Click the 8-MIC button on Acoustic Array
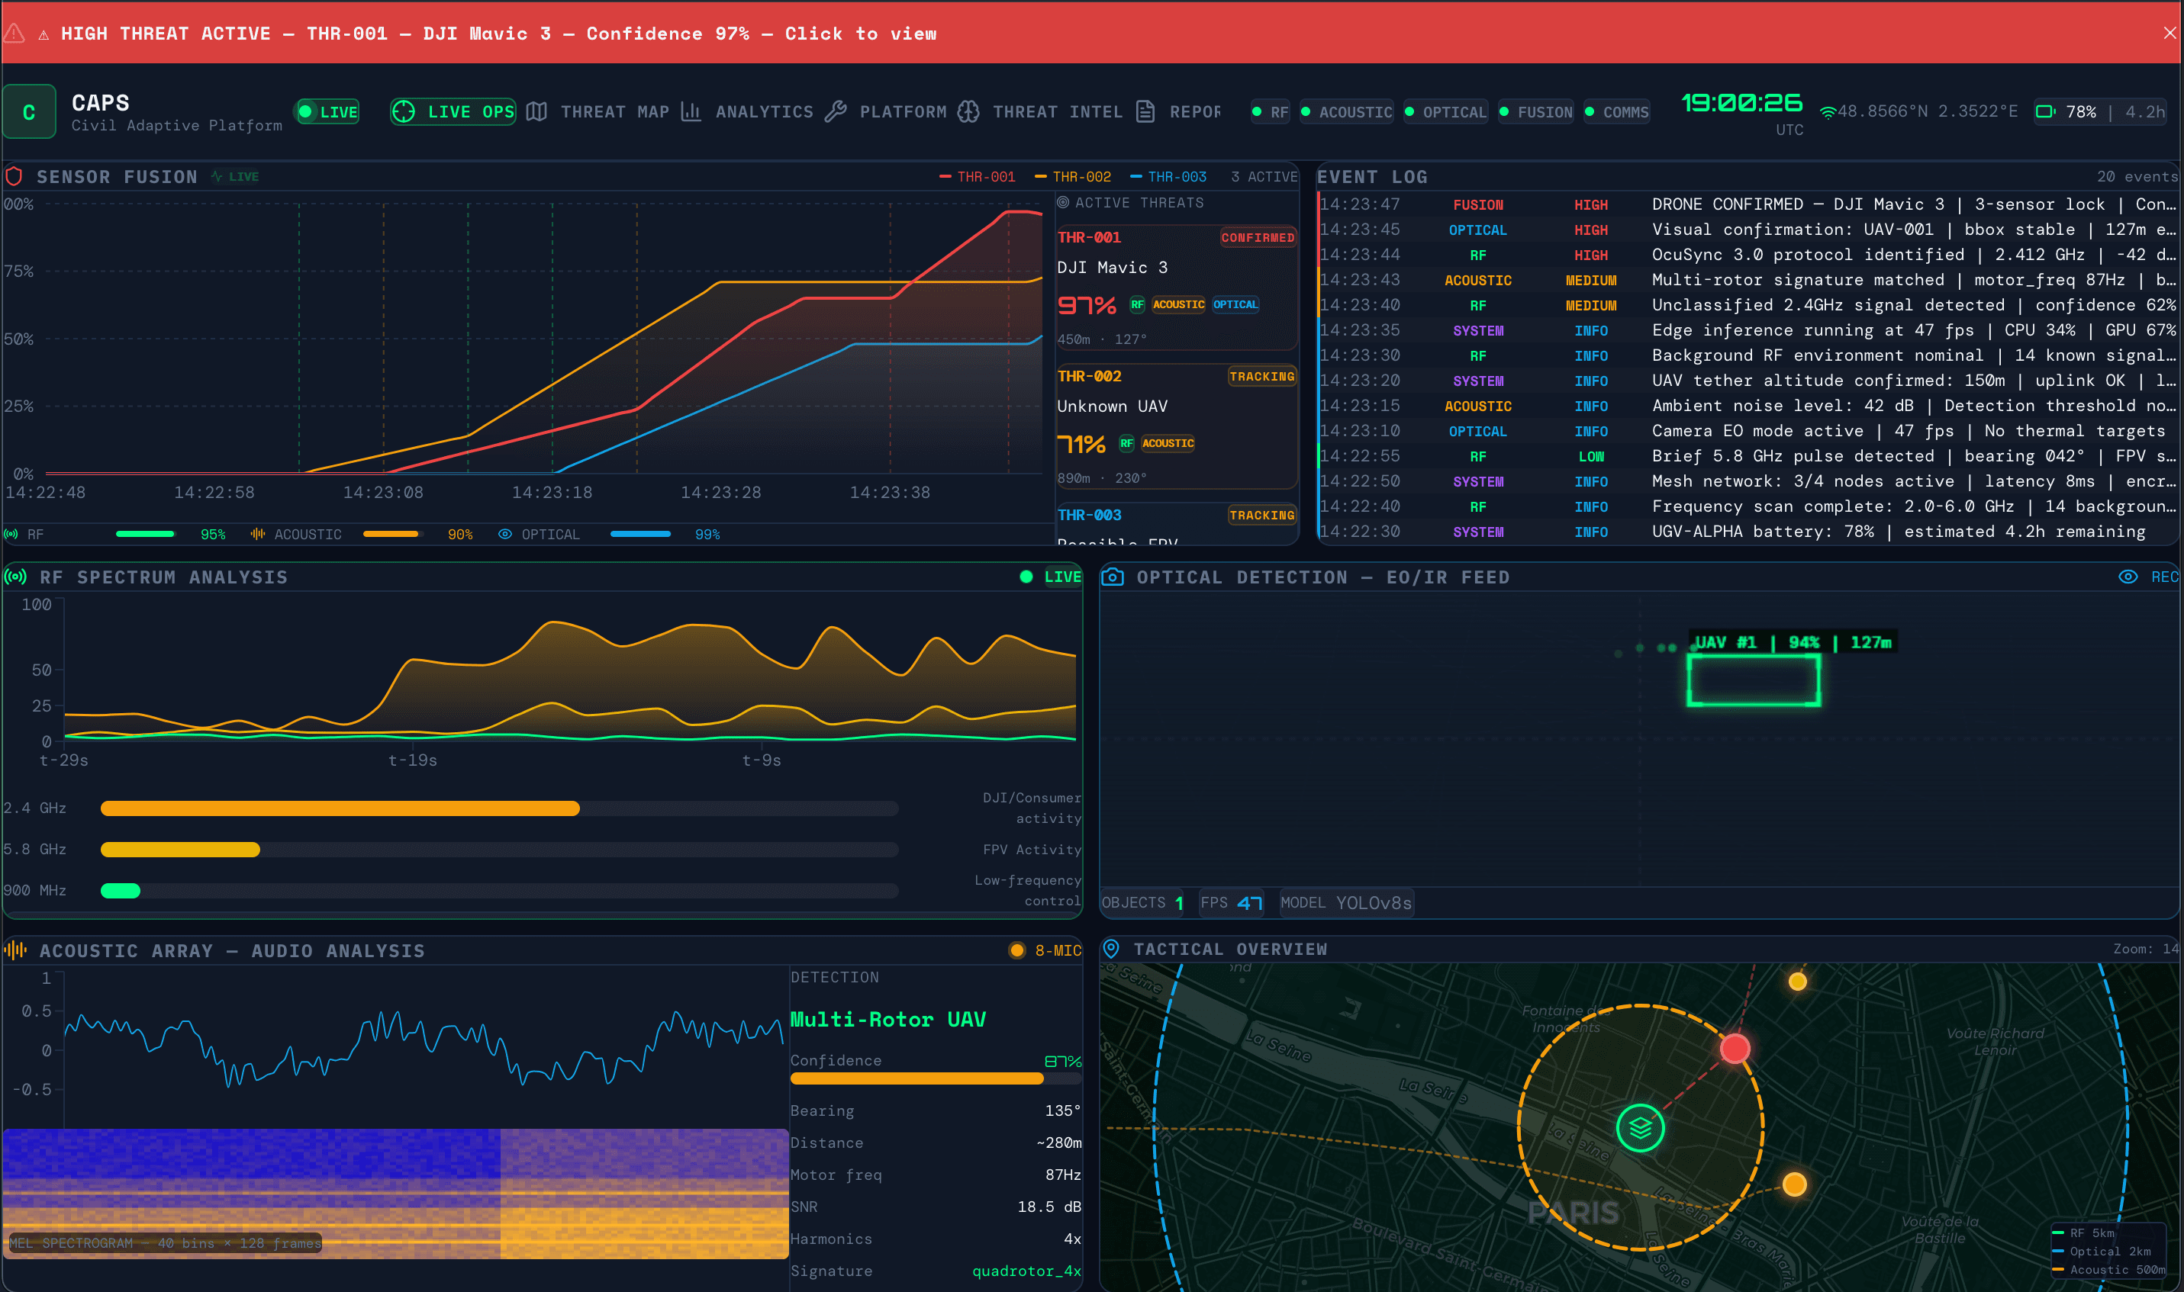The height and width of the screenshot is (1292, 2184). click(x=1045, y=950)
